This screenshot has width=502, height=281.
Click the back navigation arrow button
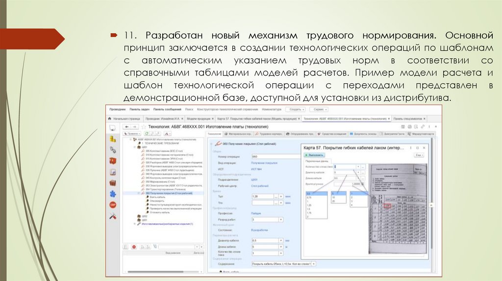click(127, 127)
